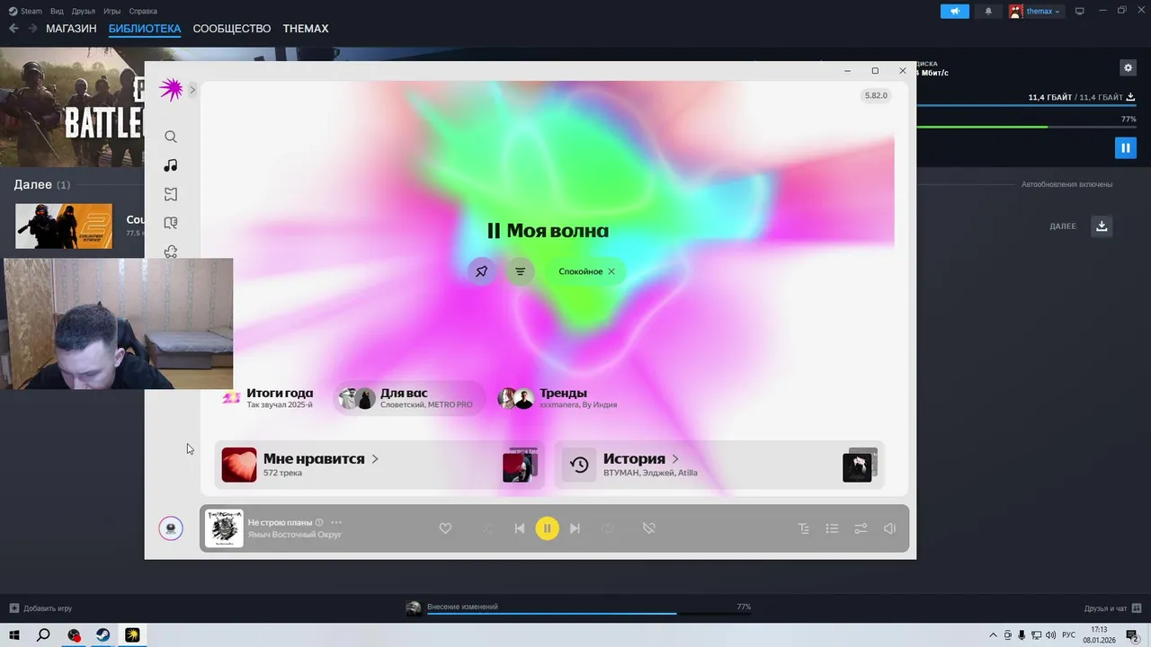Open user profile avatar in Yandex Music

171,528
